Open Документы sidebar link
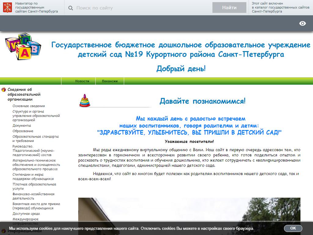 pos(22,125)
